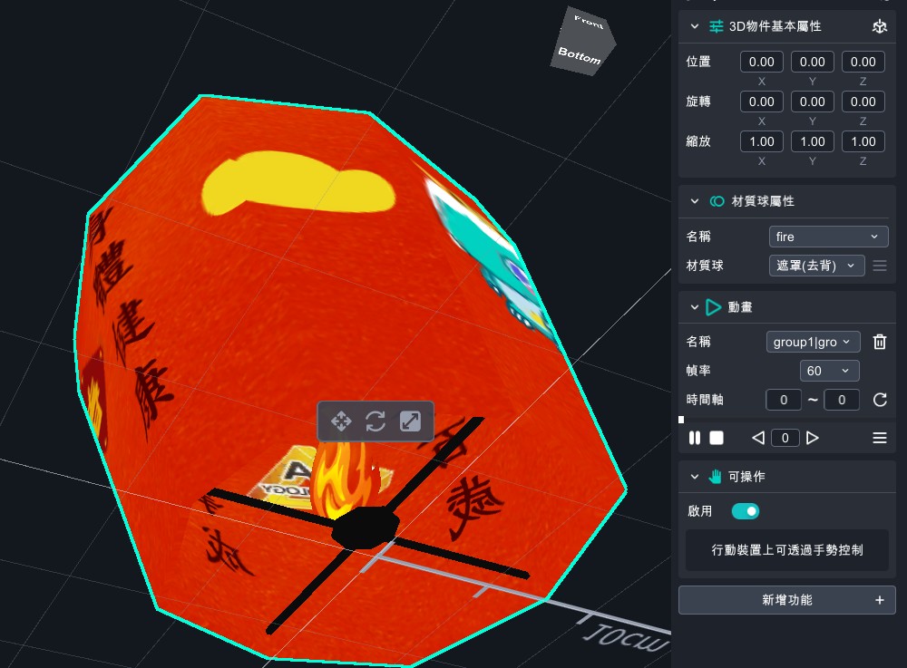Image resolution: width=907 pixels, height=668 pixels.
Task: Collapse the 3D物件基本屬性 section
Action: pos(695,26)
